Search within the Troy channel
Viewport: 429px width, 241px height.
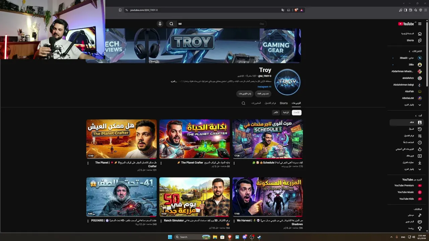[243, 103]
